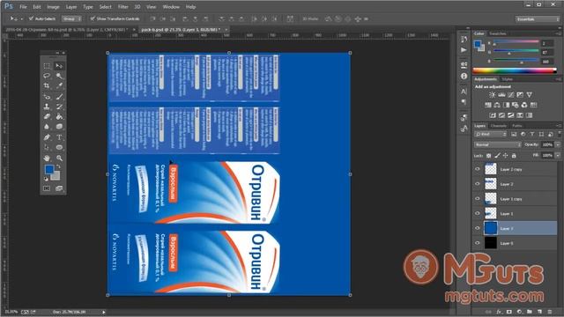
Task: Select the Ellipse shape tool
Action: coord(59,147)
